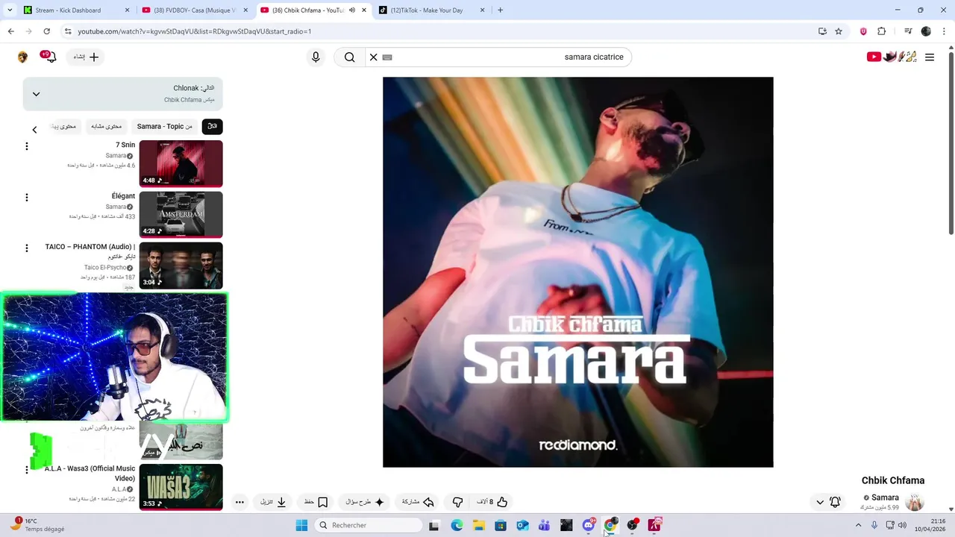Open the Chrome profile avatar

point(926,31)
